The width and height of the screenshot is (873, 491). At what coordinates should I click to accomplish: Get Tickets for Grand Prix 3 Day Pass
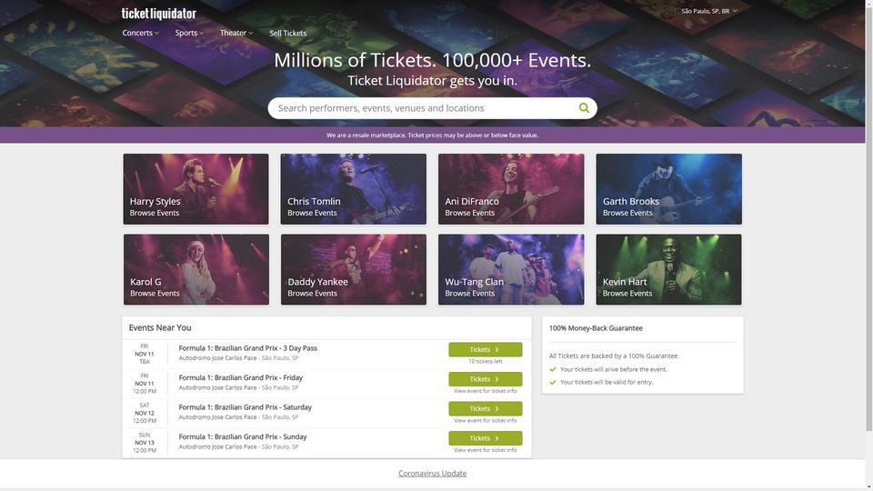click(x=486, y=349)
